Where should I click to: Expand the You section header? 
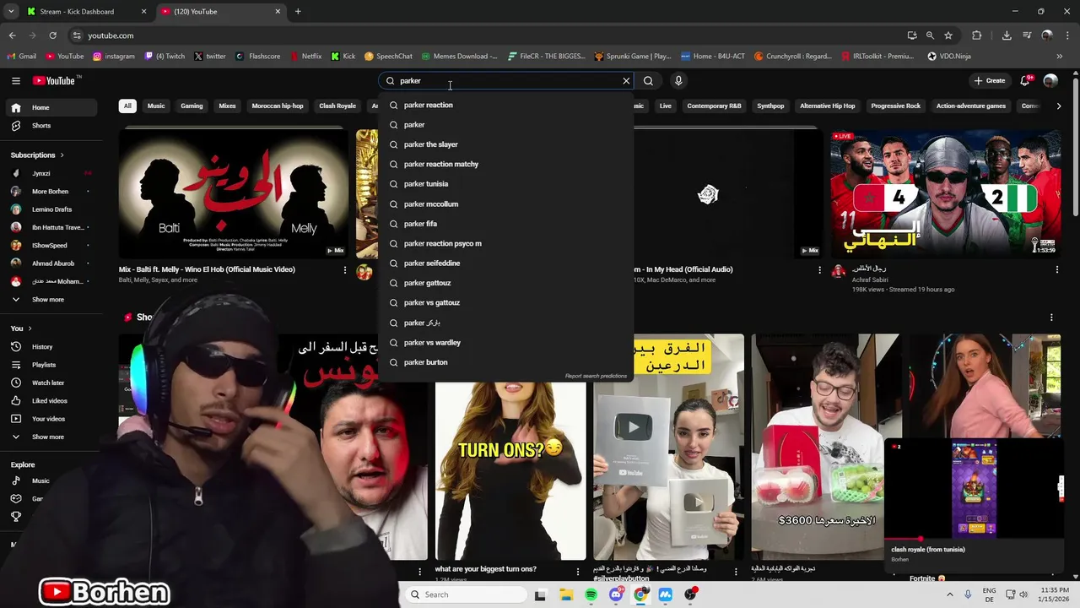coord(21,328)
